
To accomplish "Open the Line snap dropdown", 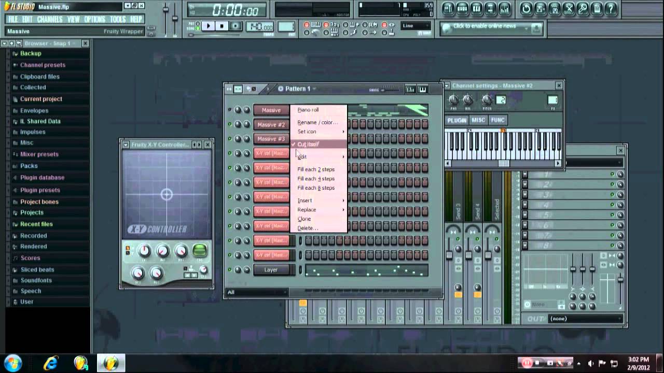I will [416, 26].
